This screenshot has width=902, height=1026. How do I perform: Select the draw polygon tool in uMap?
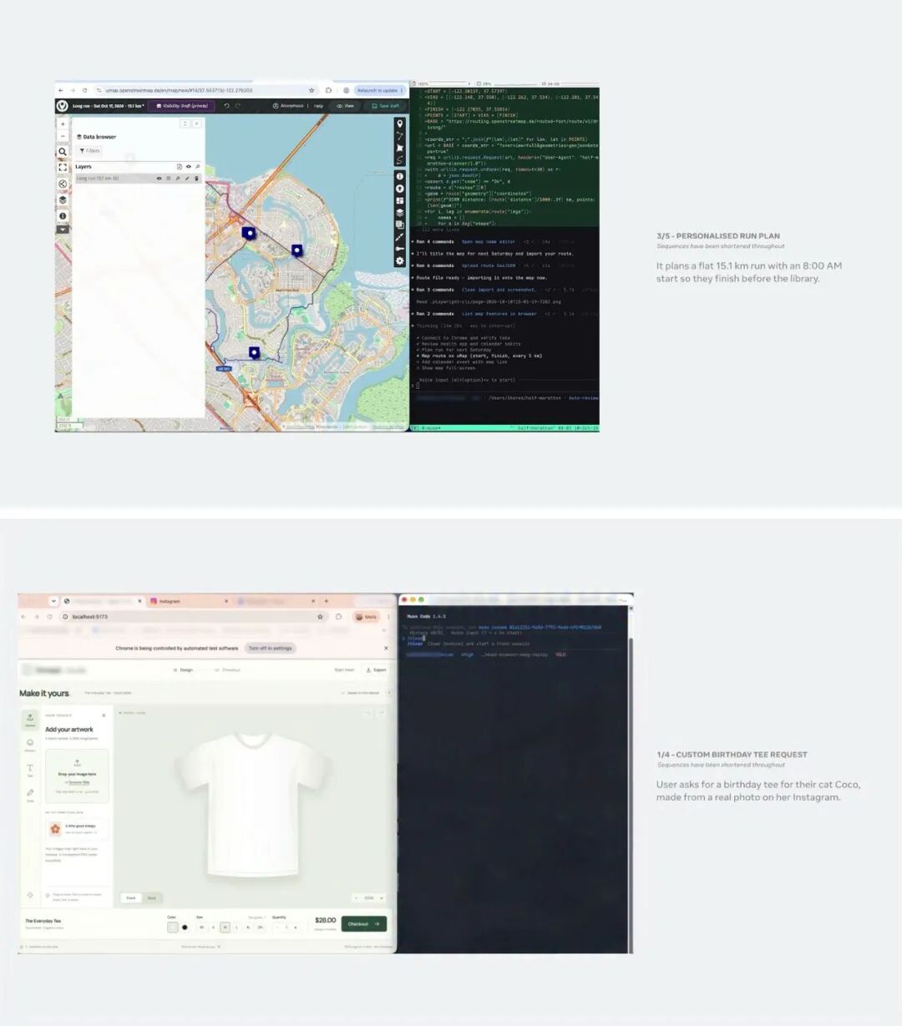[x=399, y=148]
